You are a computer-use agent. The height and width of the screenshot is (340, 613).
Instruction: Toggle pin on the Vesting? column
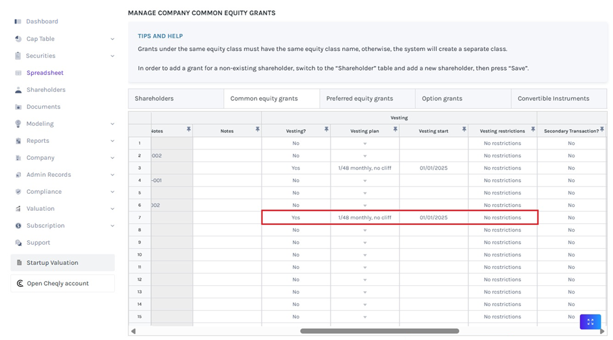(x=326, y=130)
